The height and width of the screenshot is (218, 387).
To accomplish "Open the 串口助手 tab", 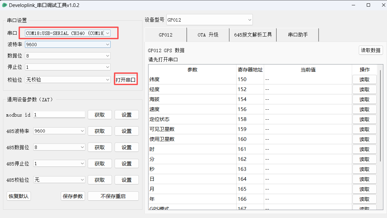I will (x=298, y=35).
